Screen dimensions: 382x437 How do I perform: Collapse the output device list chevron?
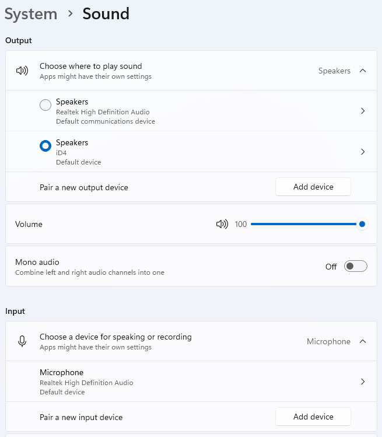click(363, 71)
